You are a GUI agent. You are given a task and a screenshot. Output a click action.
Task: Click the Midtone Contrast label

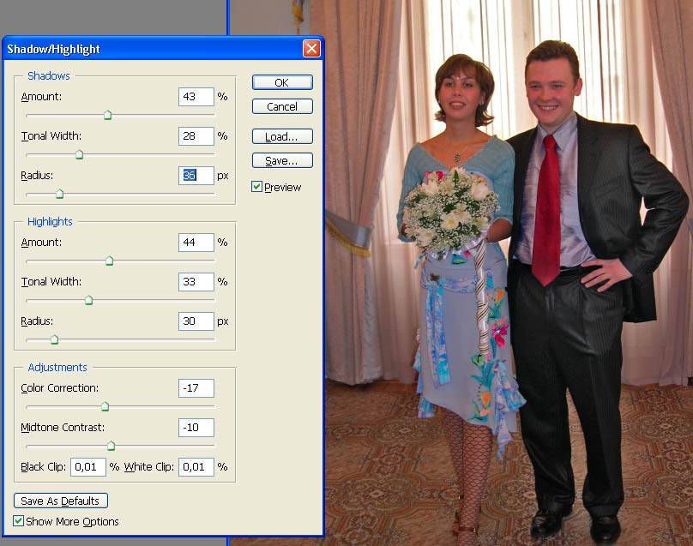pyautogui.click(x=63, y=428)
